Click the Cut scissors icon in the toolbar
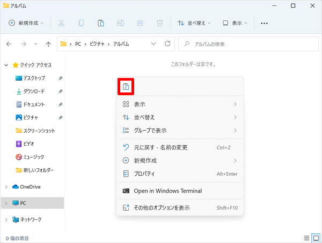 click(61, 23)
